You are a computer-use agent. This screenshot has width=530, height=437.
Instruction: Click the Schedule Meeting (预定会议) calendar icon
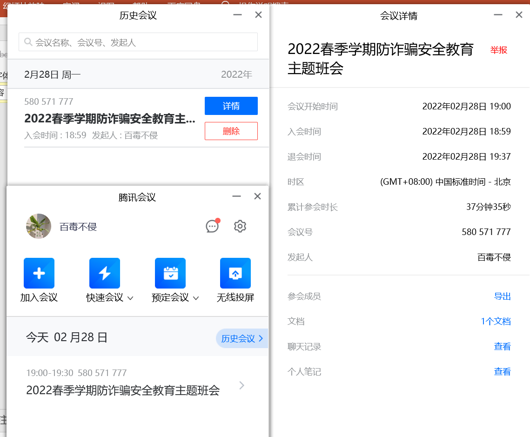click(170, 273)
